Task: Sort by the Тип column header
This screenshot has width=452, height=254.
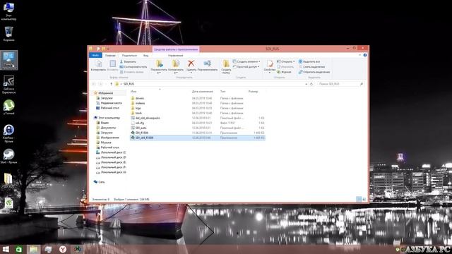Action: [223, 92]
